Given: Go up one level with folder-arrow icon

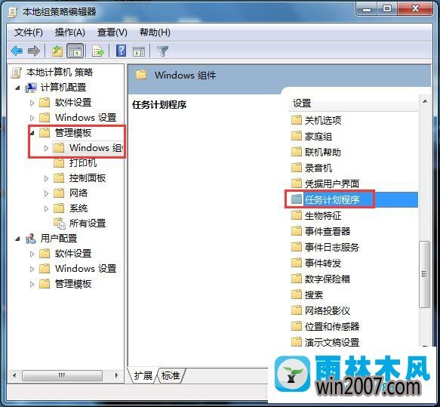Looking at the screenshot, I should tap(57, 51).
